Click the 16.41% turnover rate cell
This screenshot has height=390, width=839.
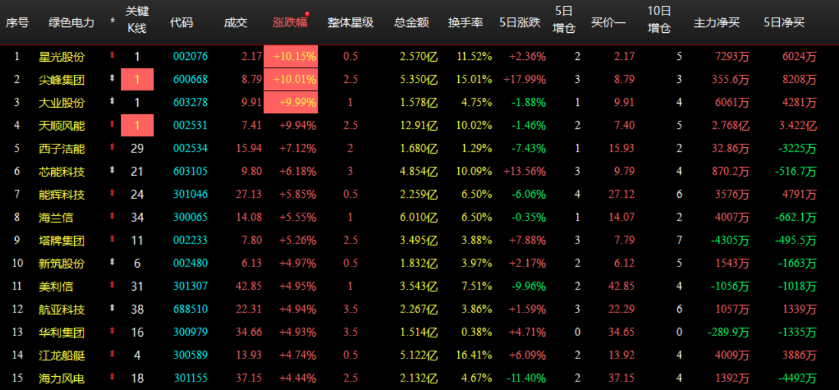(475, 355)
